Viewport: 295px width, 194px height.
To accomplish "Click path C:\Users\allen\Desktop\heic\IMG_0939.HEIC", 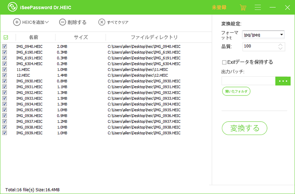I will click(144, 133).
